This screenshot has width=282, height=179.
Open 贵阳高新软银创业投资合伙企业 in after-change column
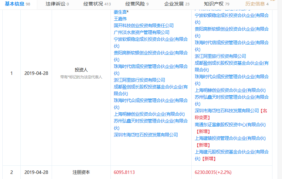232,32
